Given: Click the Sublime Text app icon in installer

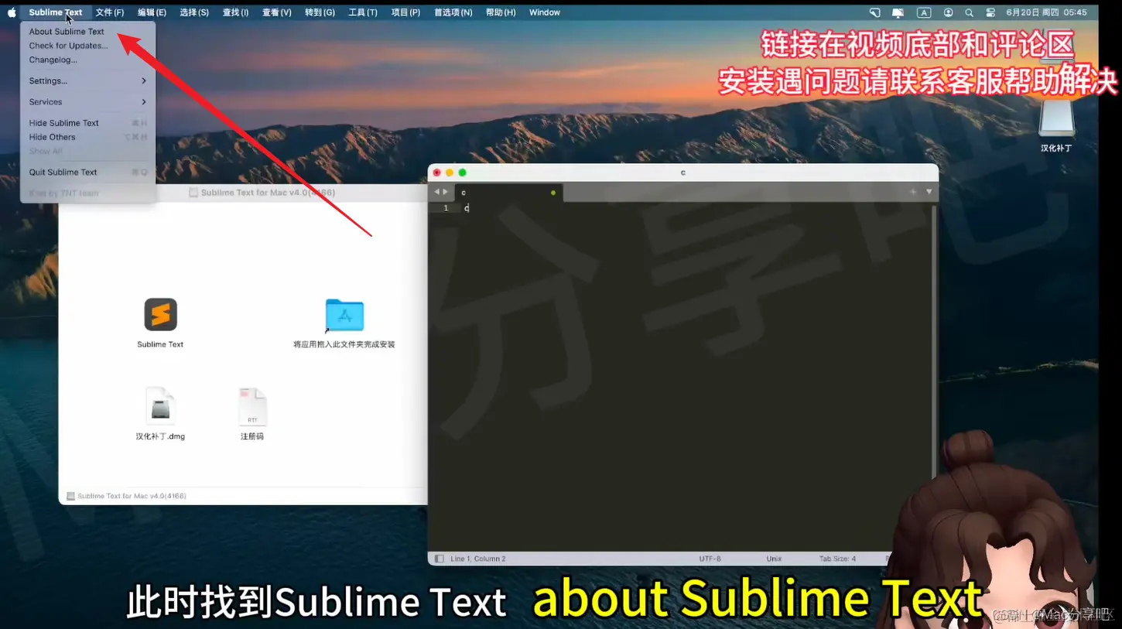Looking at the screenshot, I should coord(160,314).
